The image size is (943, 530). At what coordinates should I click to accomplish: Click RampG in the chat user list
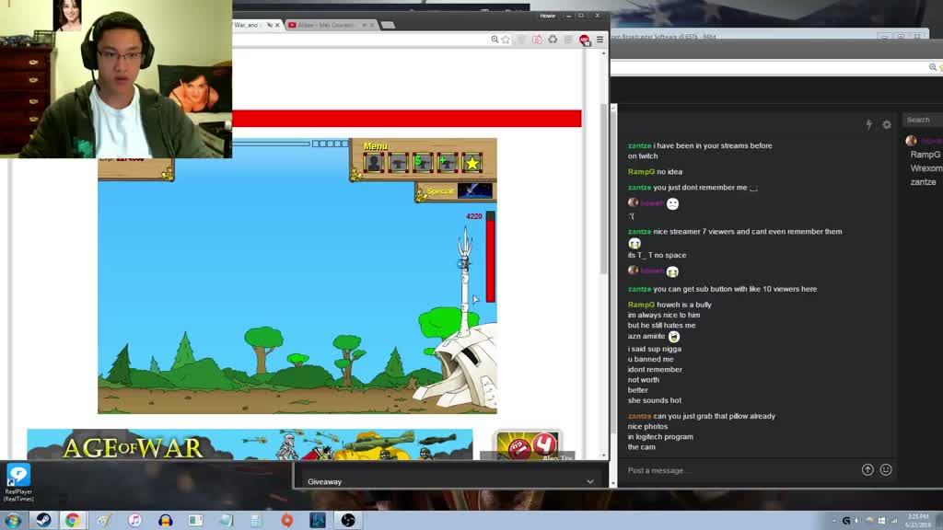(925, 155)
